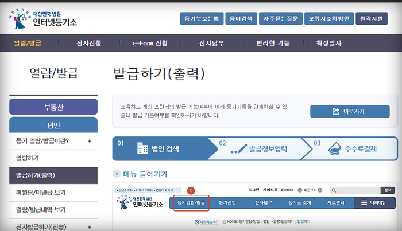Click the coin icon in 수수료결제 step
The image size is (402, 231).
(334, 149)
